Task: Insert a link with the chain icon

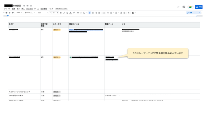Action: (78, 13)
